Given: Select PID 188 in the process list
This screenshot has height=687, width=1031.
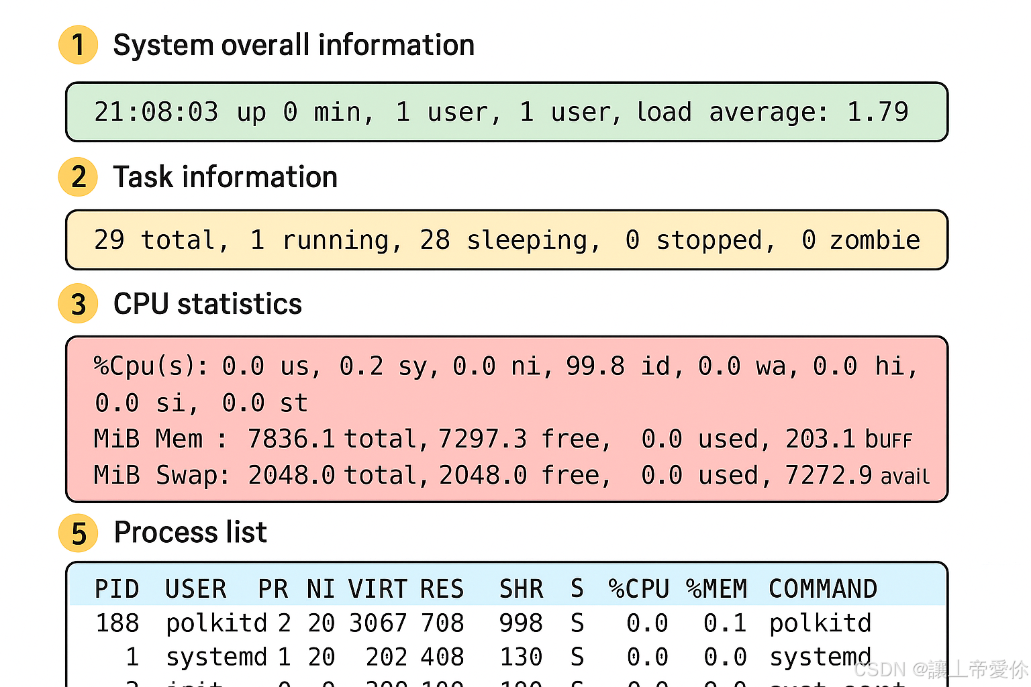Looking at the screenshot, I should (x=117, y=623).
